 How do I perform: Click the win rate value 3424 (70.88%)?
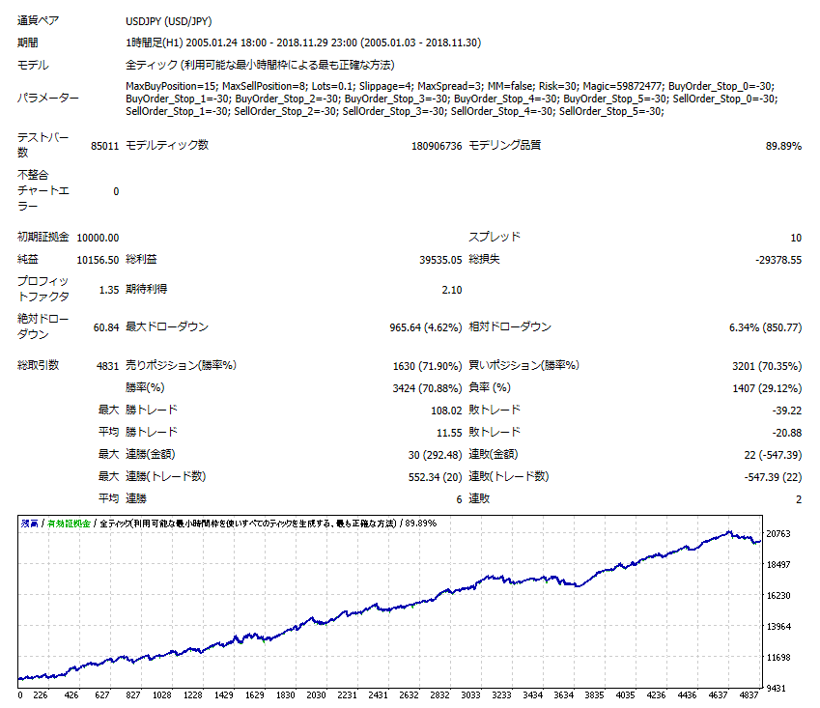[427, 388]
